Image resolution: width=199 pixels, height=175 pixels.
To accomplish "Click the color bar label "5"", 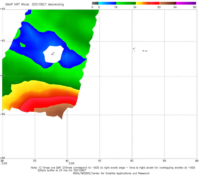I will 99,7.
